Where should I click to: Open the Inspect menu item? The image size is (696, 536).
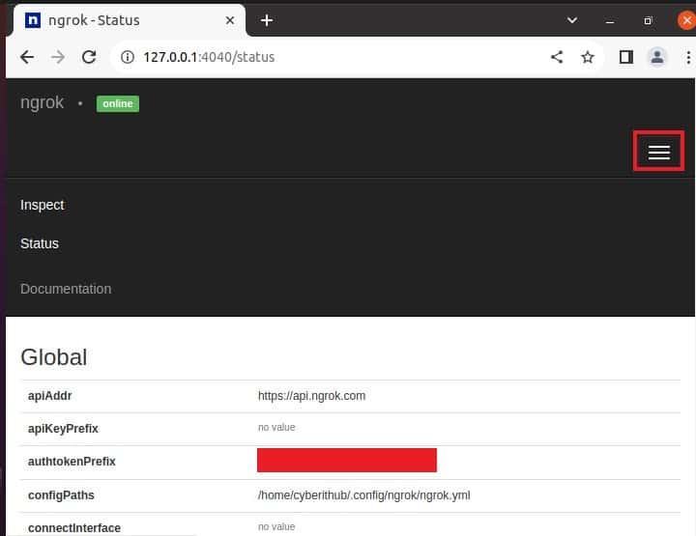43,206
